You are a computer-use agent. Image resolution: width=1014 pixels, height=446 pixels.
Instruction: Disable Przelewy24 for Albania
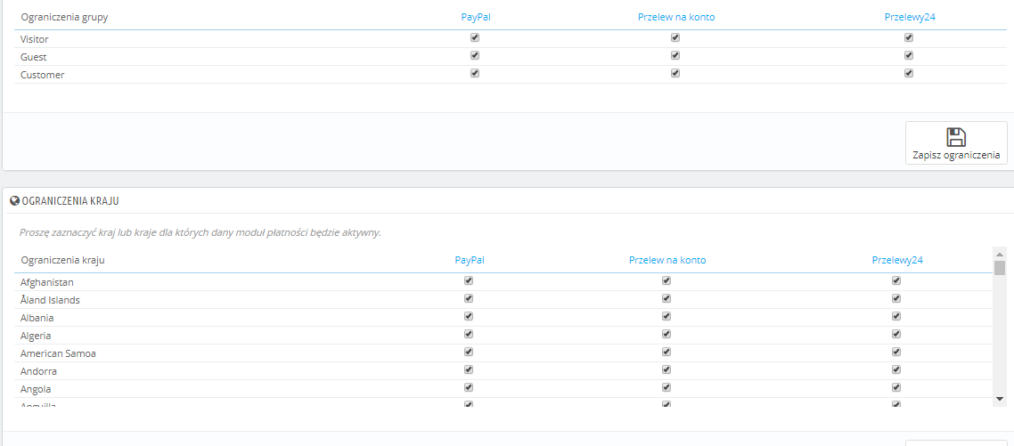pyautogui.click(x=897, y=316)
